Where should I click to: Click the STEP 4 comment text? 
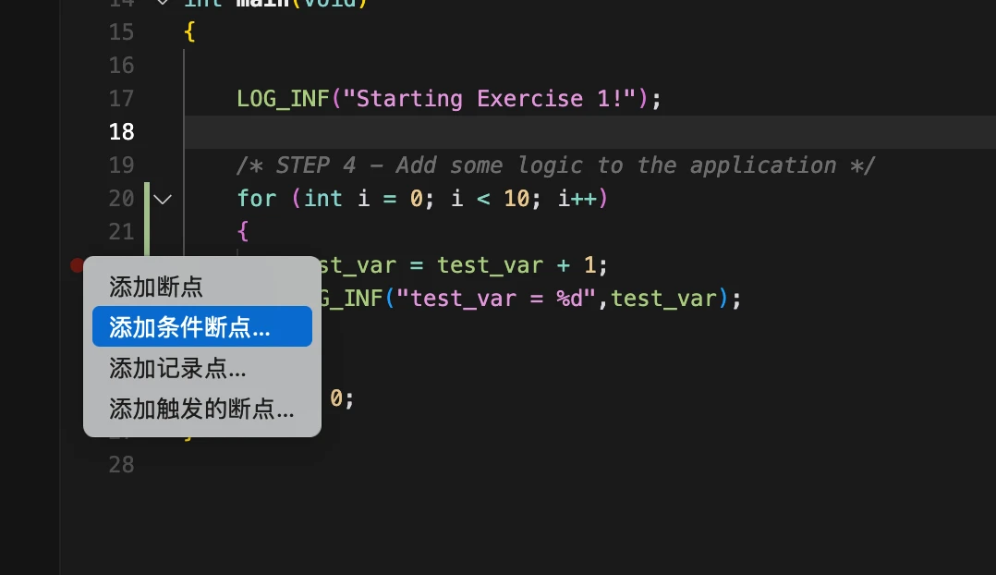point(554,165)
